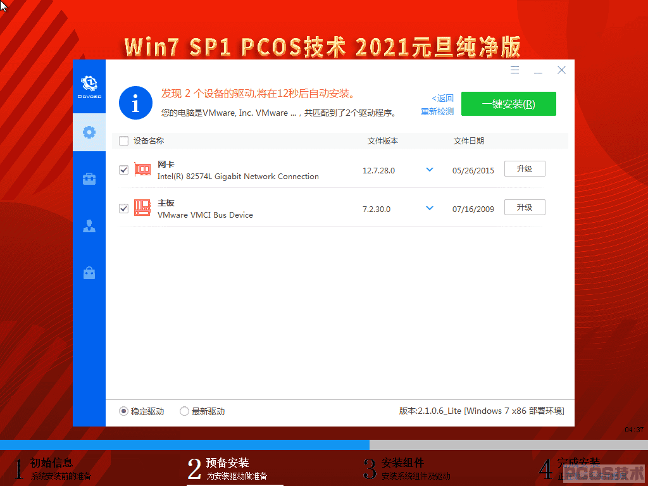Click the blue info circle icon
Screen dimensions: 648x486
click(x=135, y=103)
